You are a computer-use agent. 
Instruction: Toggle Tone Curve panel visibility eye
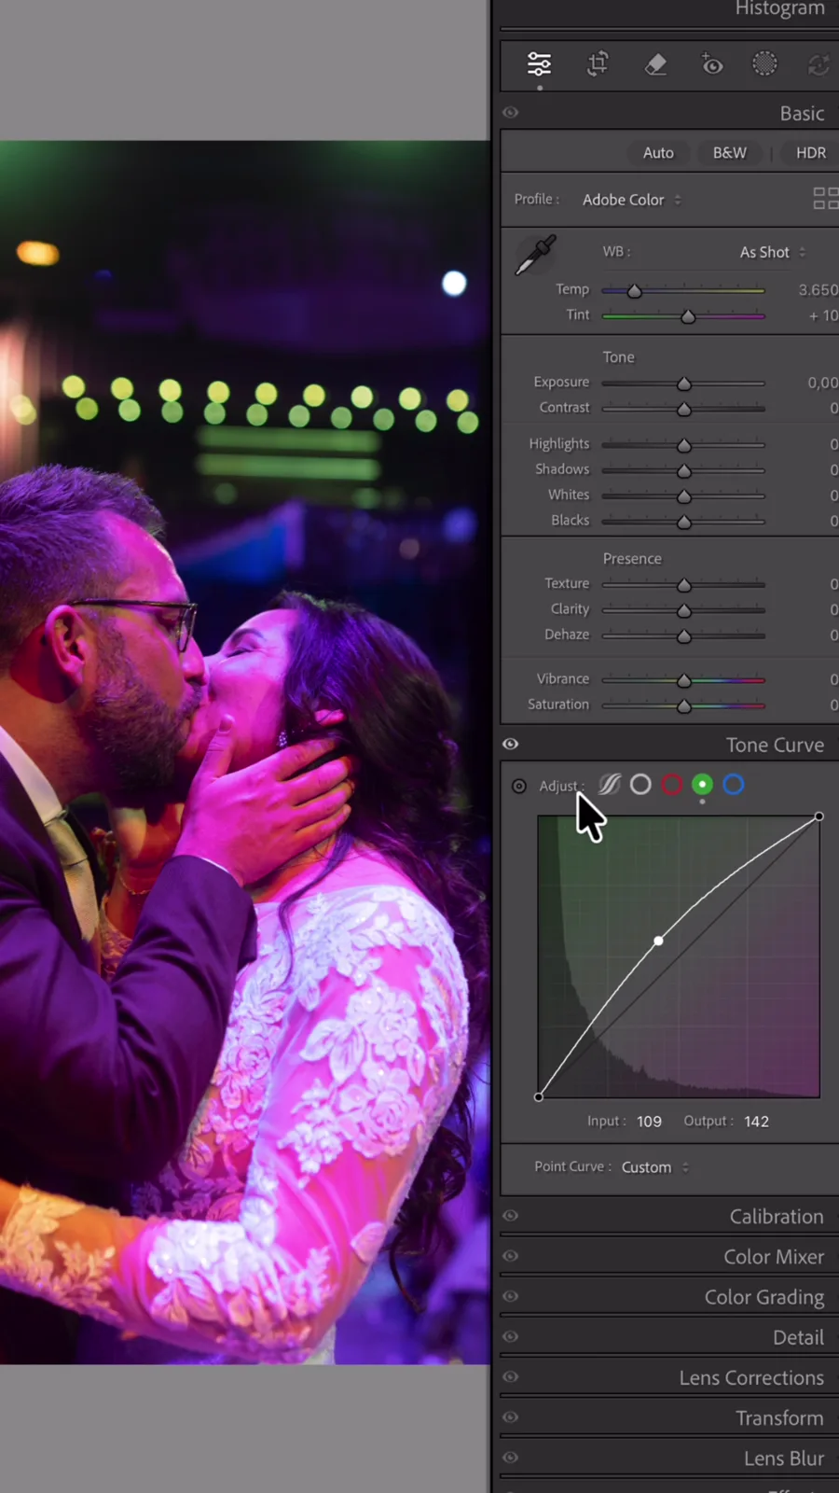[x=511, y=744]
